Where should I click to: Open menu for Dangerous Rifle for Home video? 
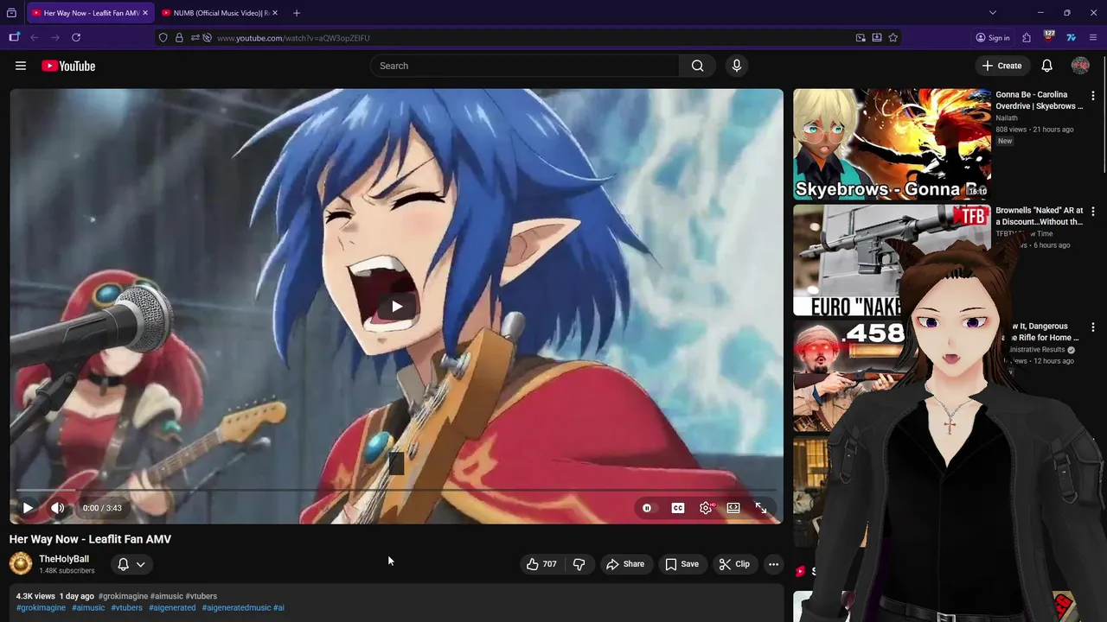click(1093, 327)
